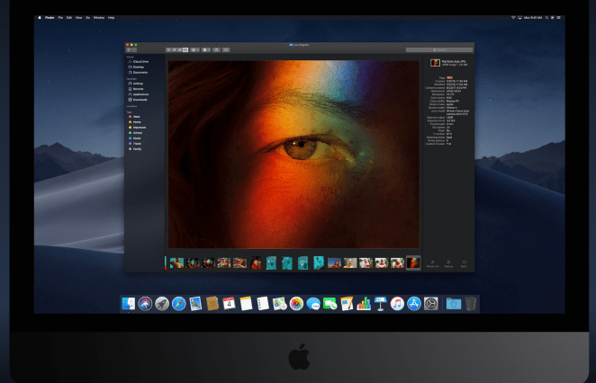Screen dimensions: 596x383
Task: Launch Photos app in the dock
Action: pos(295,305)
